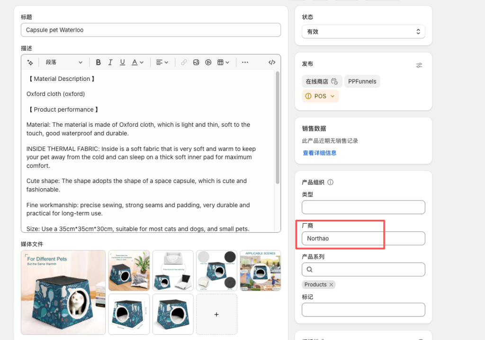
Task: Click the AI magic sparkle icon in editor
Action: coord(30,62)
